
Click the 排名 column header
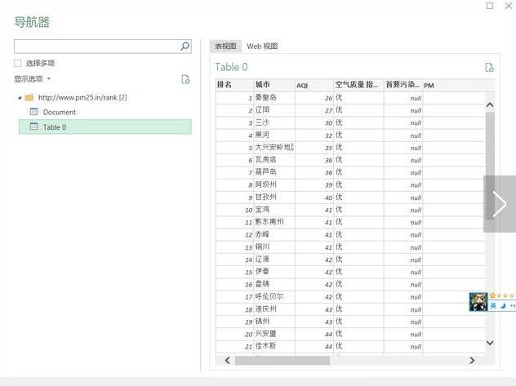(234, 85)
